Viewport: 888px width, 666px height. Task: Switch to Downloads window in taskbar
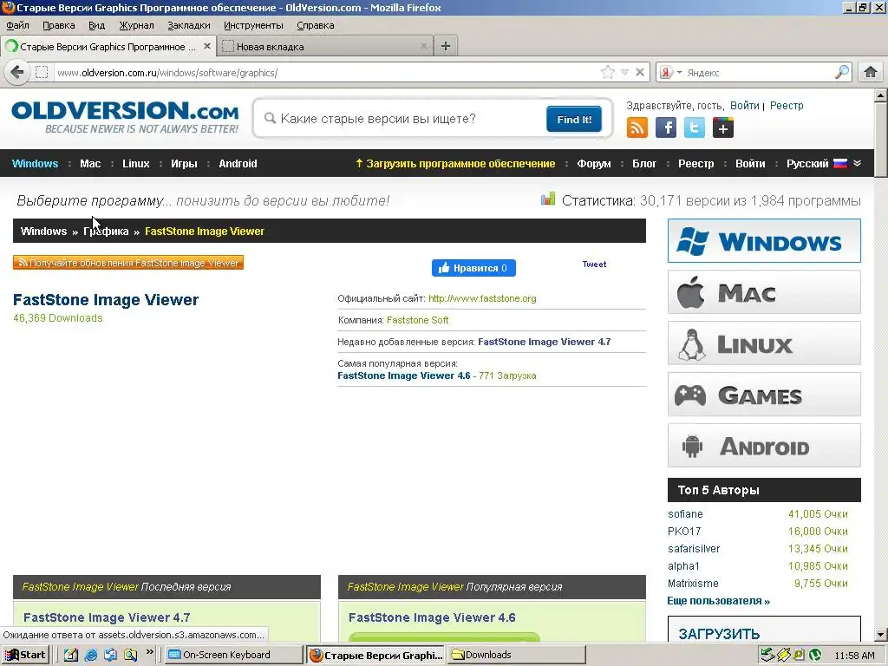tap(517, 655)
